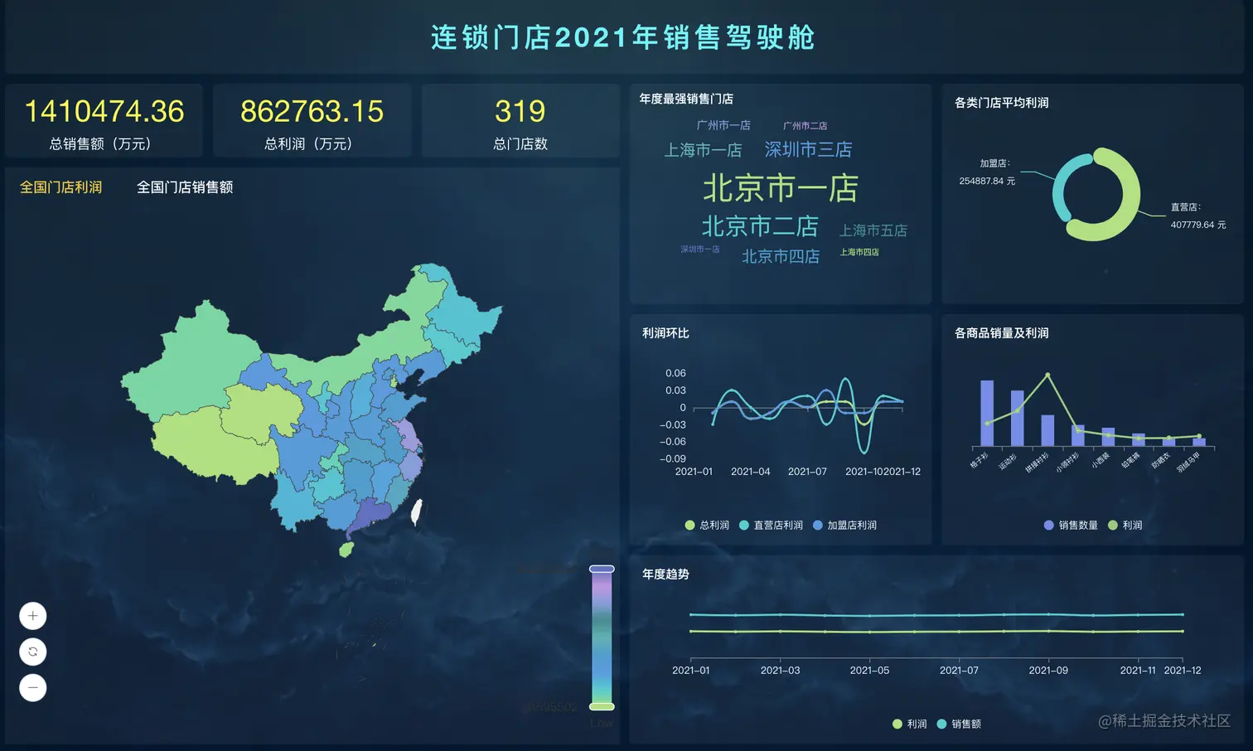Click 广州市一店 in the word cloud
This screenshot has height=751, width=1253.
click(723, 125)
